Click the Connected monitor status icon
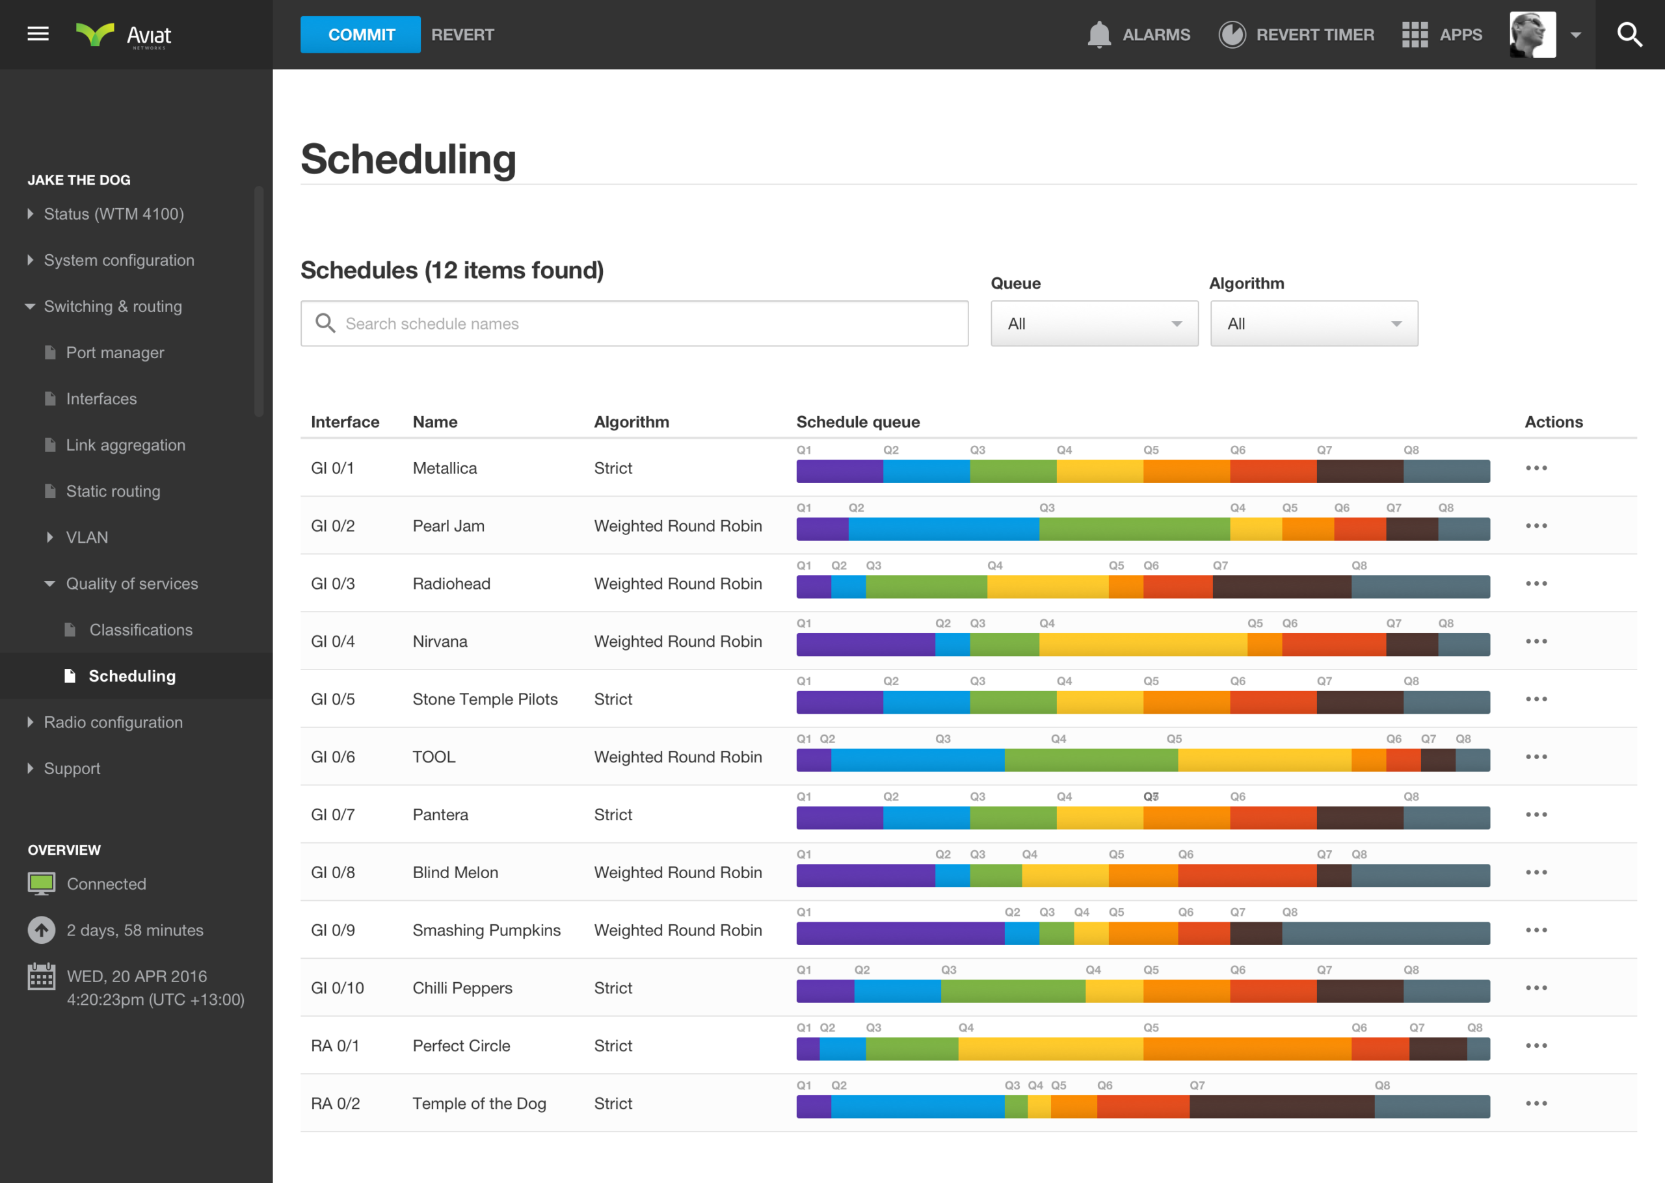 point(42,883)
